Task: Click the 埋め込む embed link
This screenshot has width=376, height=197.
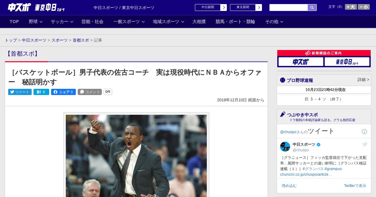Action: coord(289,186)
